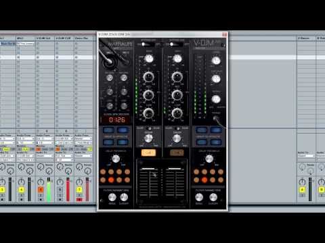This screenshot has height=243, width=325.
Task: Click orange Monitor In button on track 5
Action: [38, 149]
